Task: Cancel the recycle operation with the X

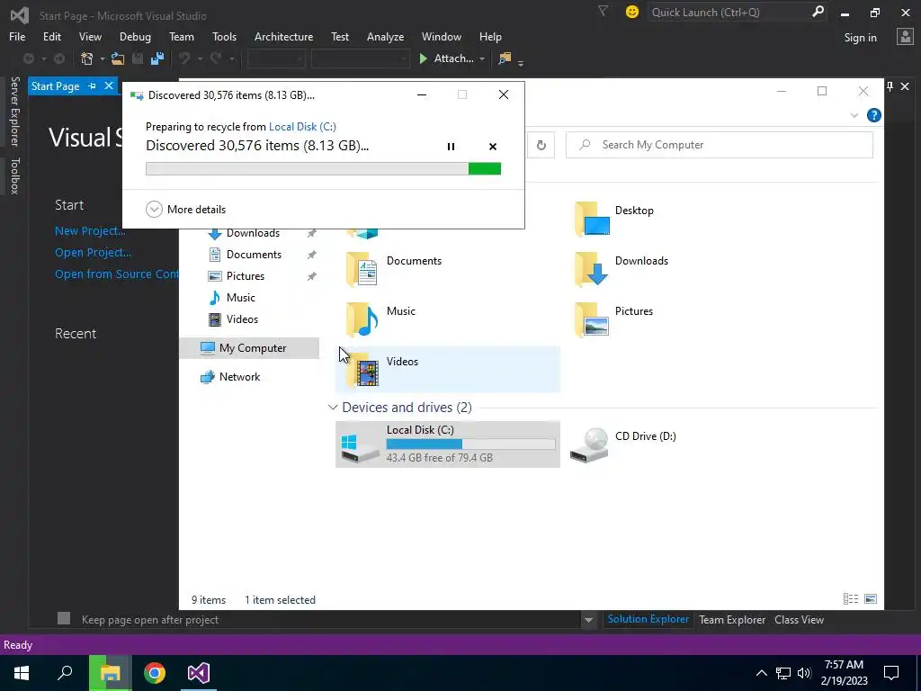Action: click(x=493, y=147)
